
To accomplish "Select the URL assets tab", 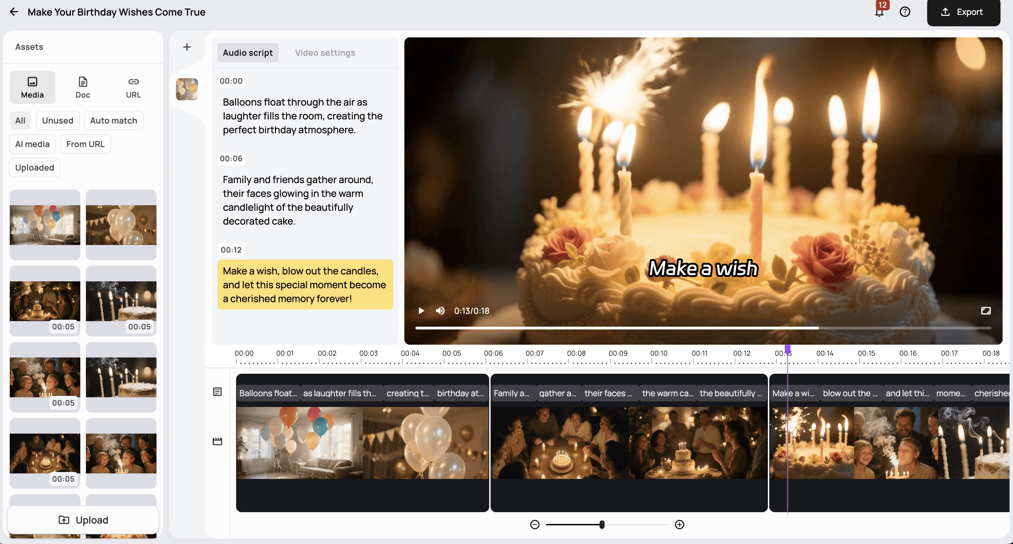I will pyautogui.click(x=133, y=87).
